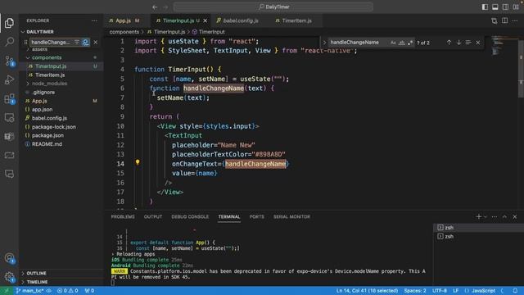Toggle Use Regular Expression in find widget
This screenshot has height=295, width=524.
pos(410,43)
